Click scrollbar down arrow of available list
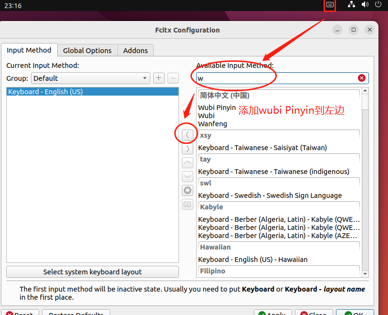Image resolution: width=388 pixels, height=315 pixels. tap(365, 274)
